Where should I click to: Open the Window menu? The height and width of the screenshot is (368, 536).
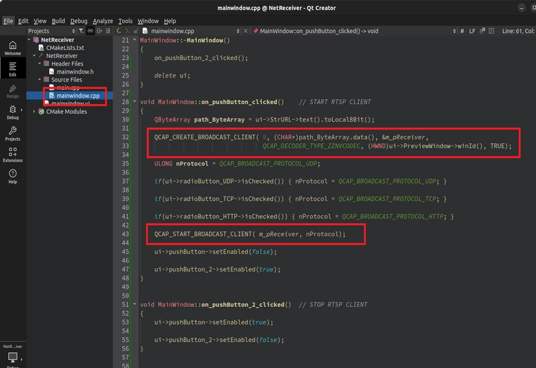[148, 21]
